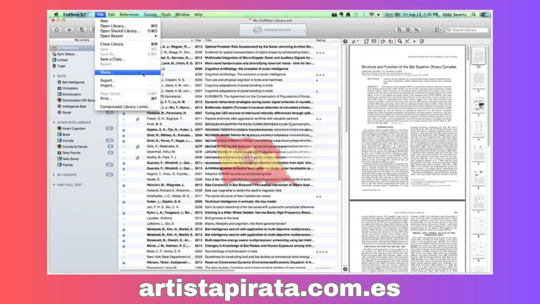Screen dimensions: 540x304
Task: Select the Avian Cognition group
Action: click(74, 128)
